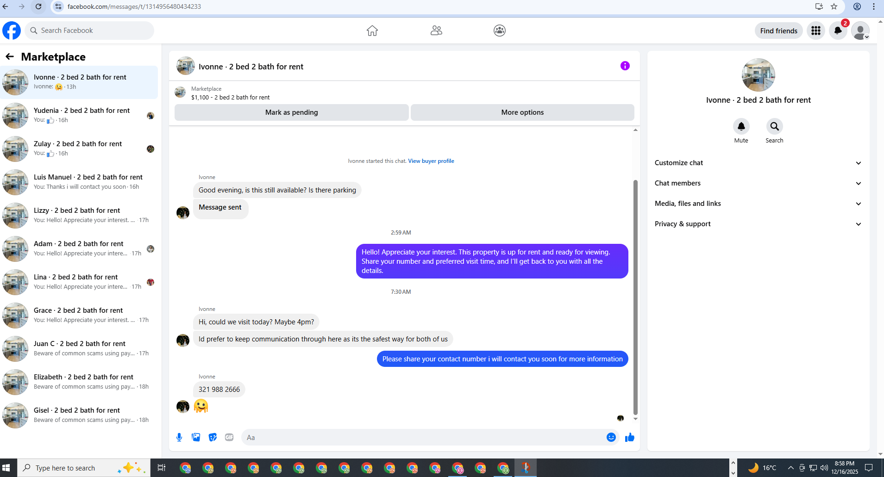Click the 321 988 2666 message
The height and width of the screenshot is (477, 884).
(x=219, y=390)
